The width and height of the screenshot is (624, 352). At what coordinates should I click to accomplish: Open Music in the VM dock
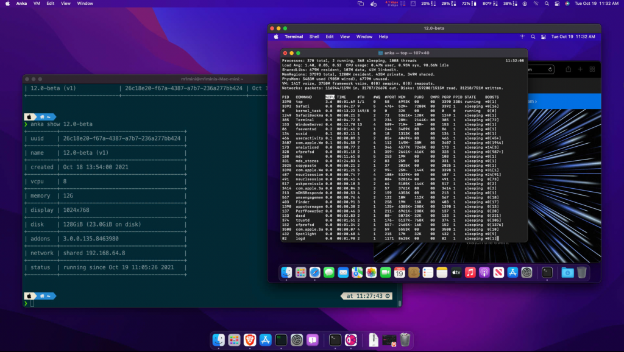click(470, 272)
